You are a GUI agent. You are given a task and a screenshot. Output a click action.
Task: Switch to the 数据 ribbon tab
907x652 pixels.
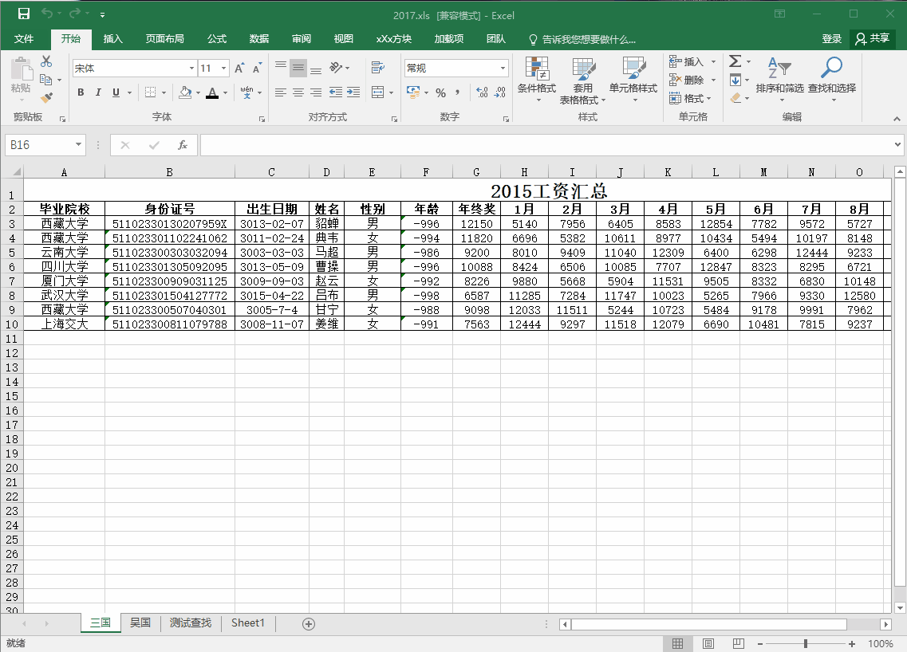tap(259, 39)
